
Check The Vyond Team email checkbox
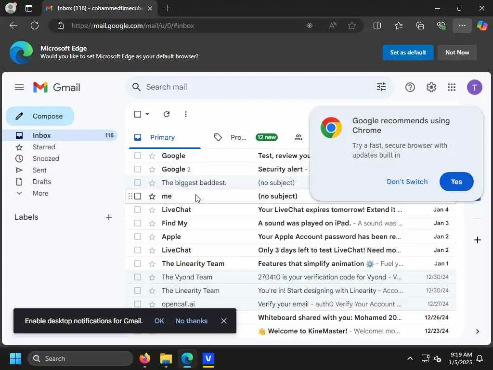138,277
